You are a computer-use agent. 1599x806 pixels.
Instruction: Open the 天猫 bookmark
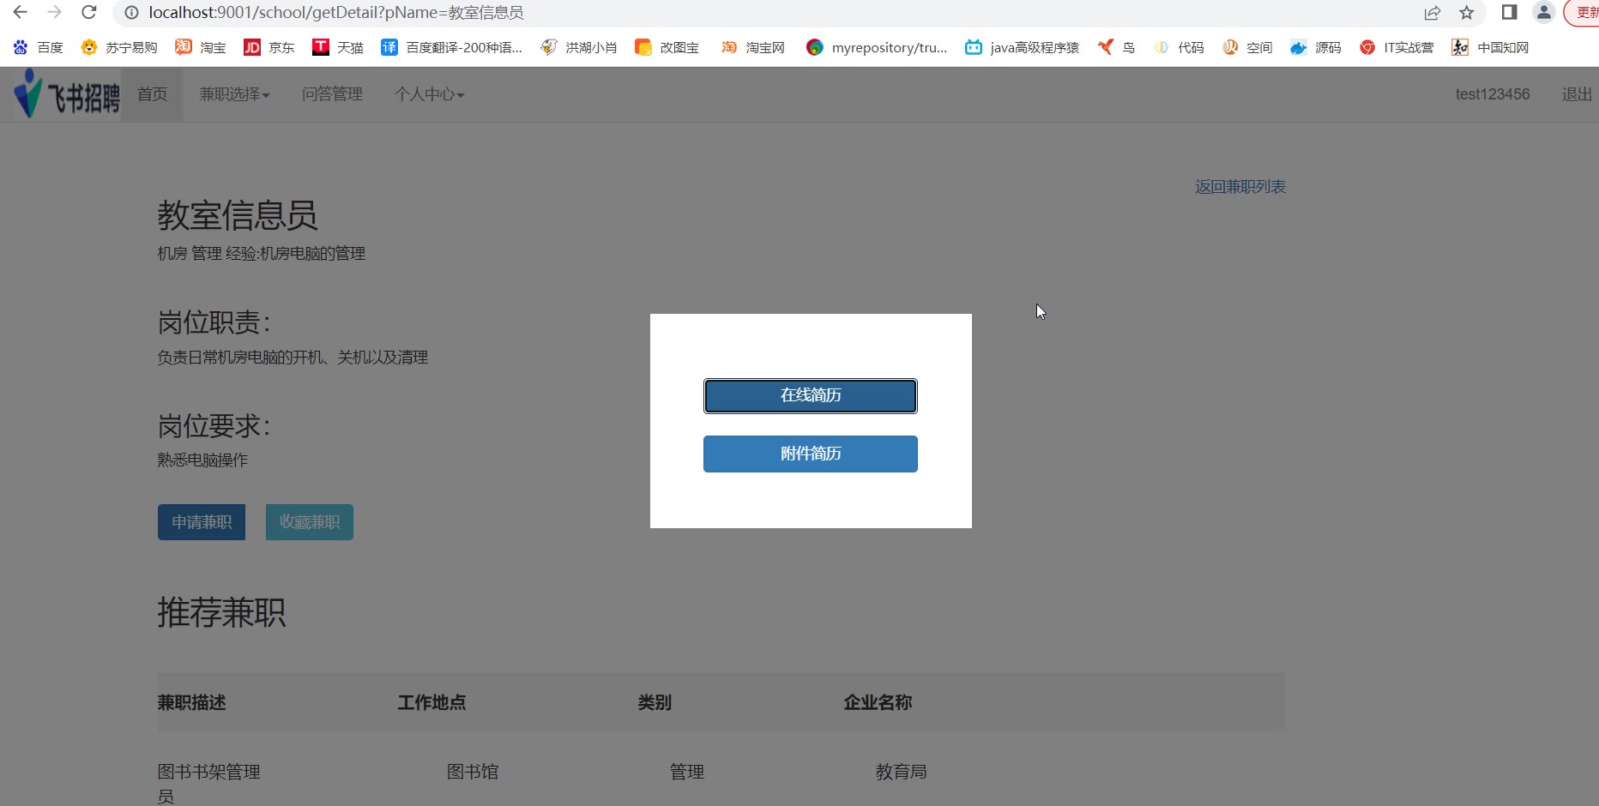point(338,47)
